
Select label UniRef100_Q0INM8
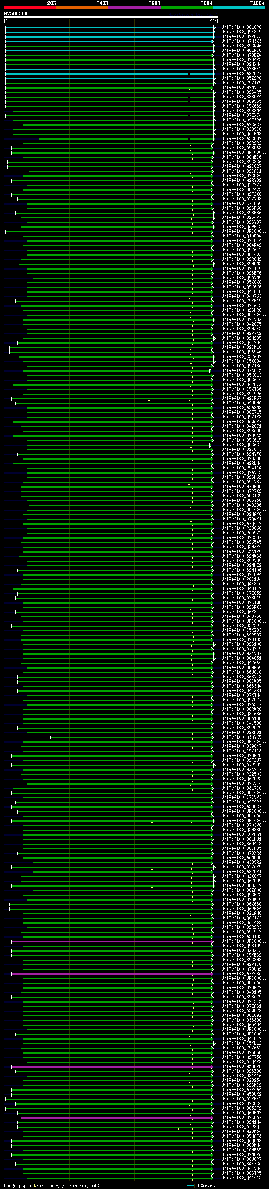pos(241,134)
